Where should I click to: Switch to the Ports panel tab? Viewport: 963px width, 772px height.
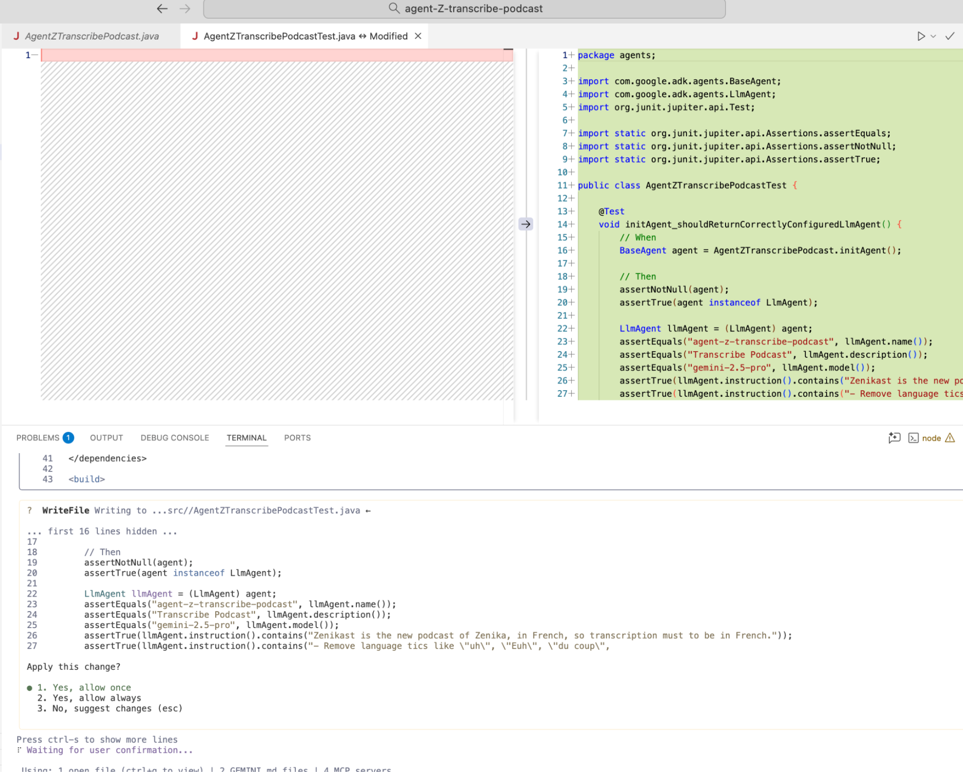click(297, 438)
